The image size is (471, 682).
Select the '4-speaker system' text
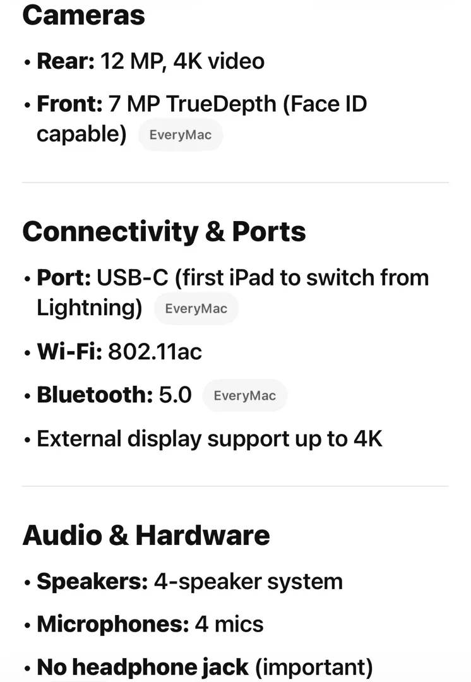click(x=248, y=582)
